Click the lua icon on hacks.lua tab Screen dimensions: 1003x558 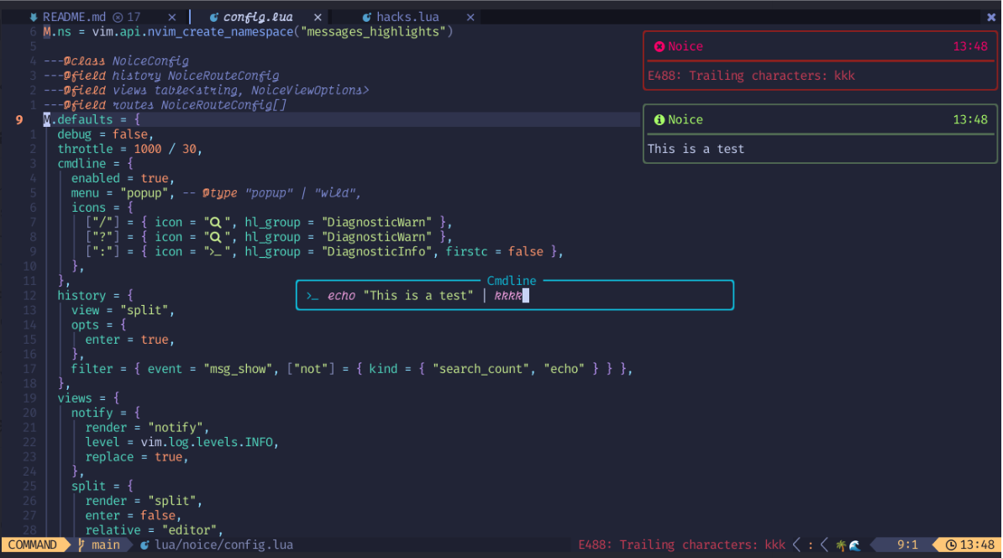(366, 18)
